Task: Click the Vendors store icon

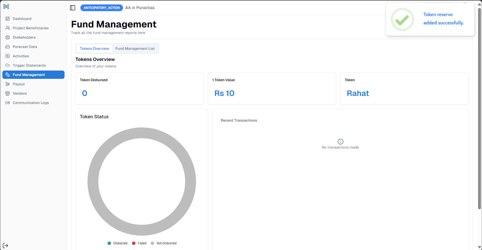Action: 8,93
